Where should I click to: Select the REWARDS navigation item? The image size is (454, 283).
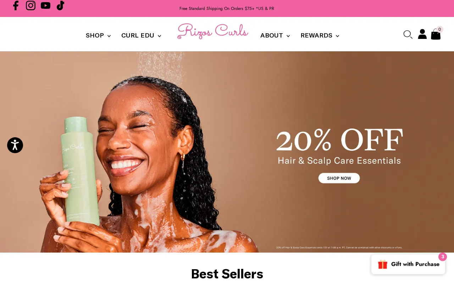pyautogui.click(x=316, y=35)
